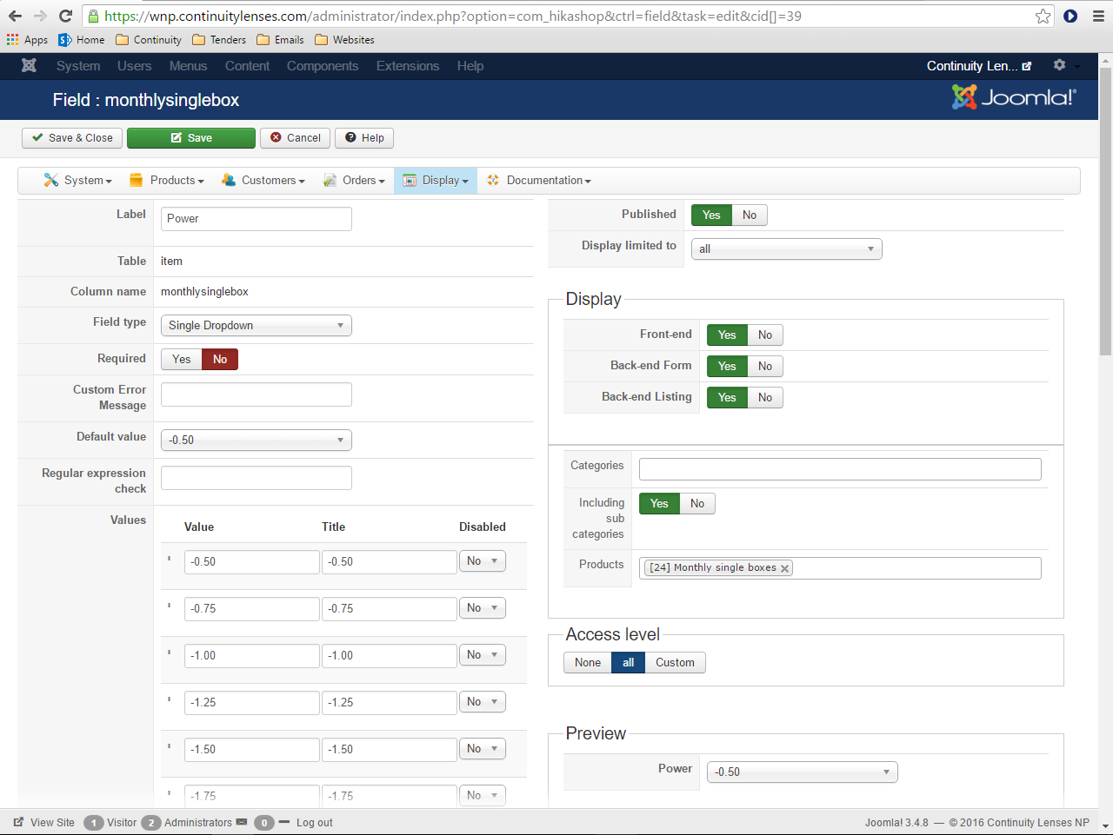Open the Emails bookmarks folder
The width and height of the screenshot is (1113, 835).
280,40
